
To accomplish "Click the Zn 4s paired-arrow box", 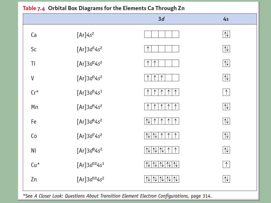I will point(226,179).
